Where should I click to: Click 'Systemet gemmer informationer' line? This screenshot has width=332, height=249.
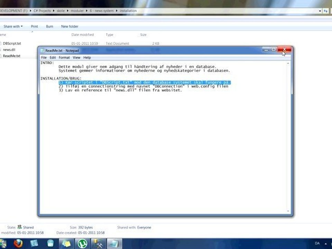pos(144,71)
